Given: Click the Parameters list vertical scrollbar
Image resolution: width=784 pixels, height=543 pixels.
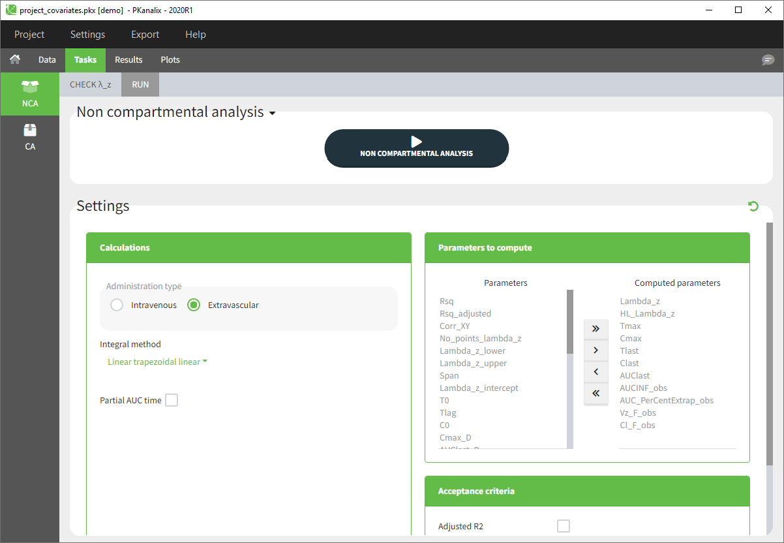Looking at the screenshot, I should click(x=569, y=322).
